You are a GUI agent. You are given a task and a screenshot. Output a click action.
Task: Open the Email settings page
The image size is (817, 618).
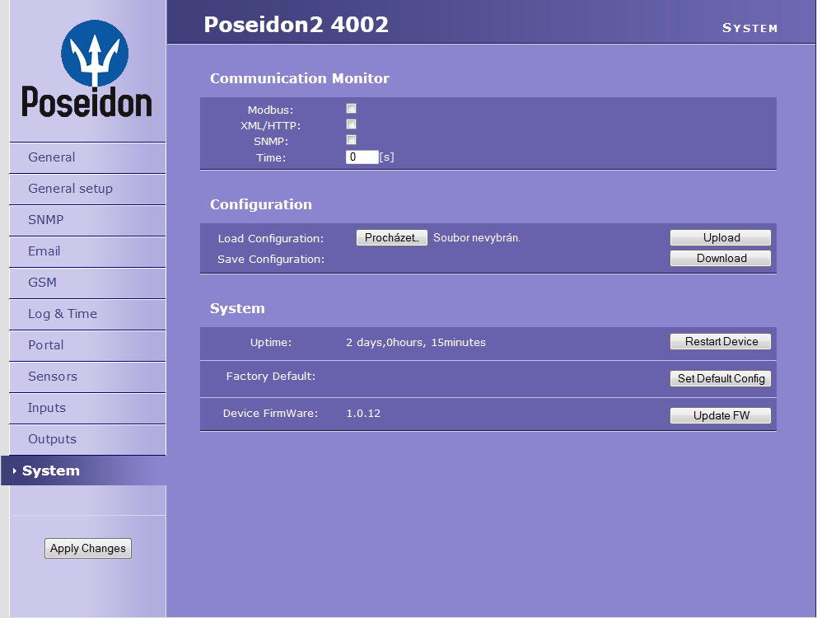tap(87, 251)
